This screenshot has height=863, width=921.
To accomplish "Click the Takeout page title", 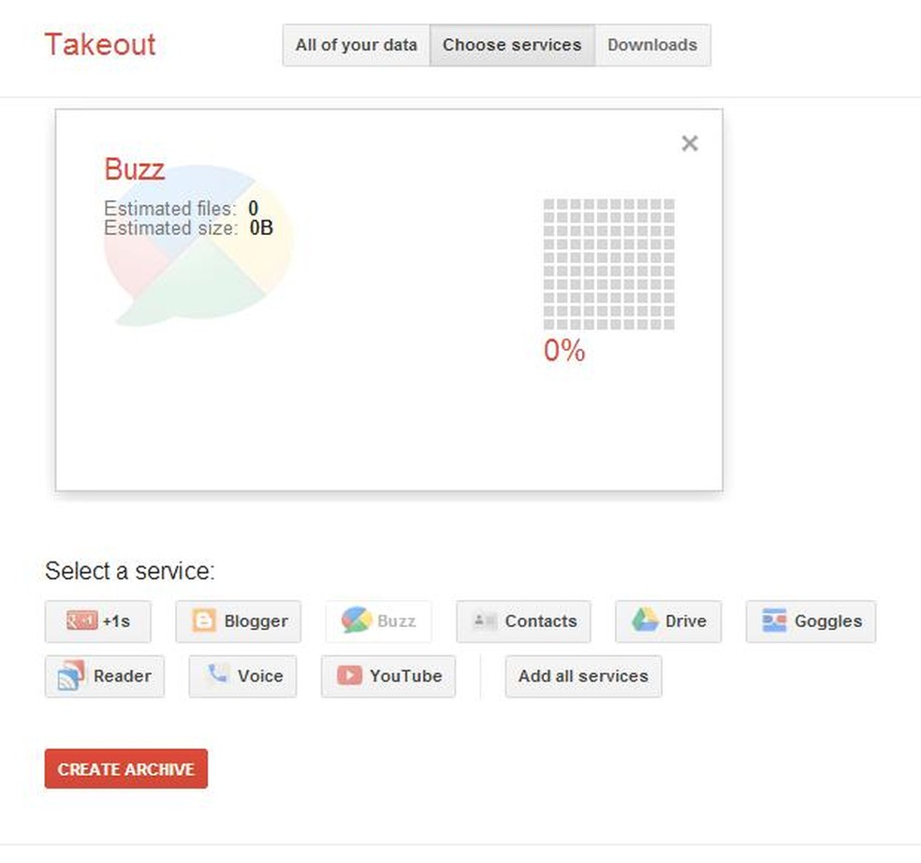I will click(x=100, y=44).
